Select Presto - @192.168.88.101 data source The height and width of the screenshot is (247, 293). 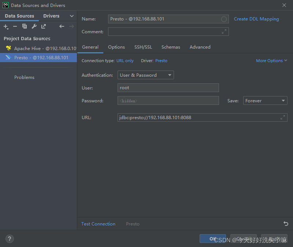pos(38,58)
